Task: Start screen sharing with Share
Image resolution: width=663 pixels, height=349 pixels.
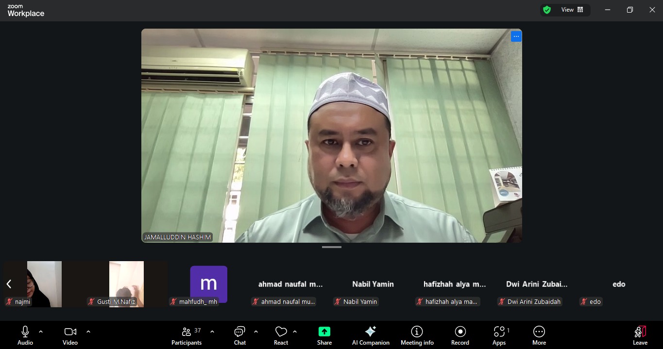Action: (x=324, y=335)
